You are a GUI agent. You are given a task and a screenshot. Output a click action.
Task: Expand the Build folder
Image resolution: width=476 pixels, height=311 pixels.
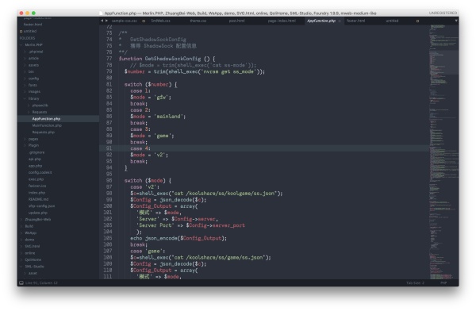coord(21,226)
